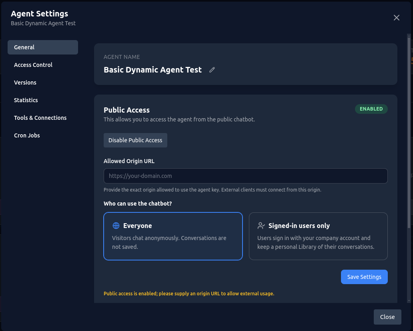Save Settings for public access
The width and height of the screenshot is (413, 331).
(x=364, y=277)
